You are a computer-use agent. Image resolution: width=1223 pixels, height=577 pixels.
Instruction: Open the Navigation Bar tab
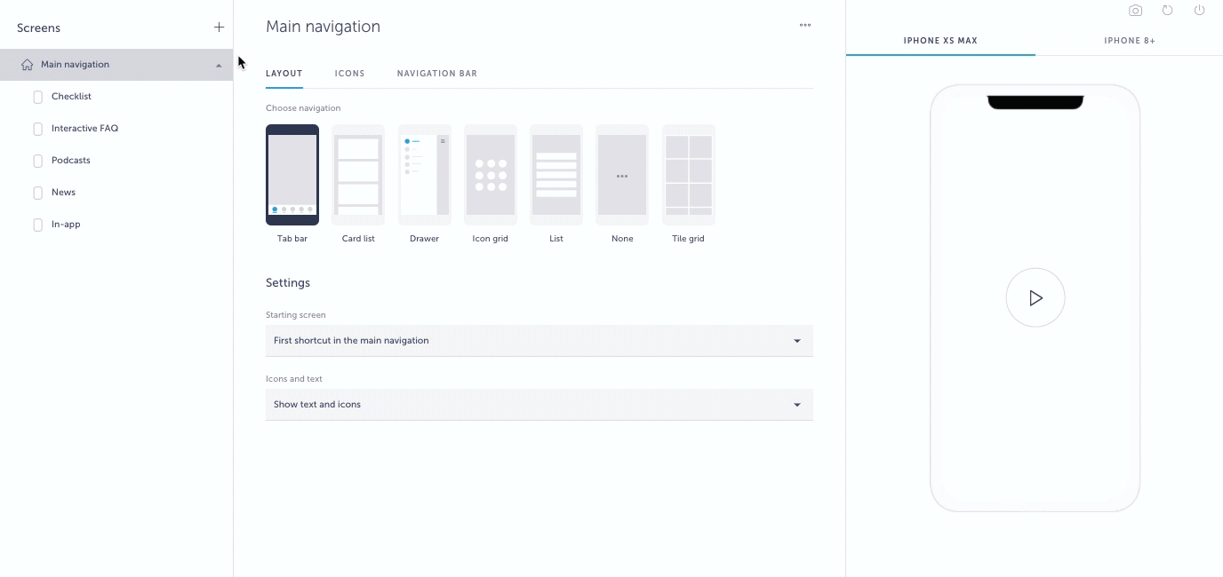coord(436,74)
